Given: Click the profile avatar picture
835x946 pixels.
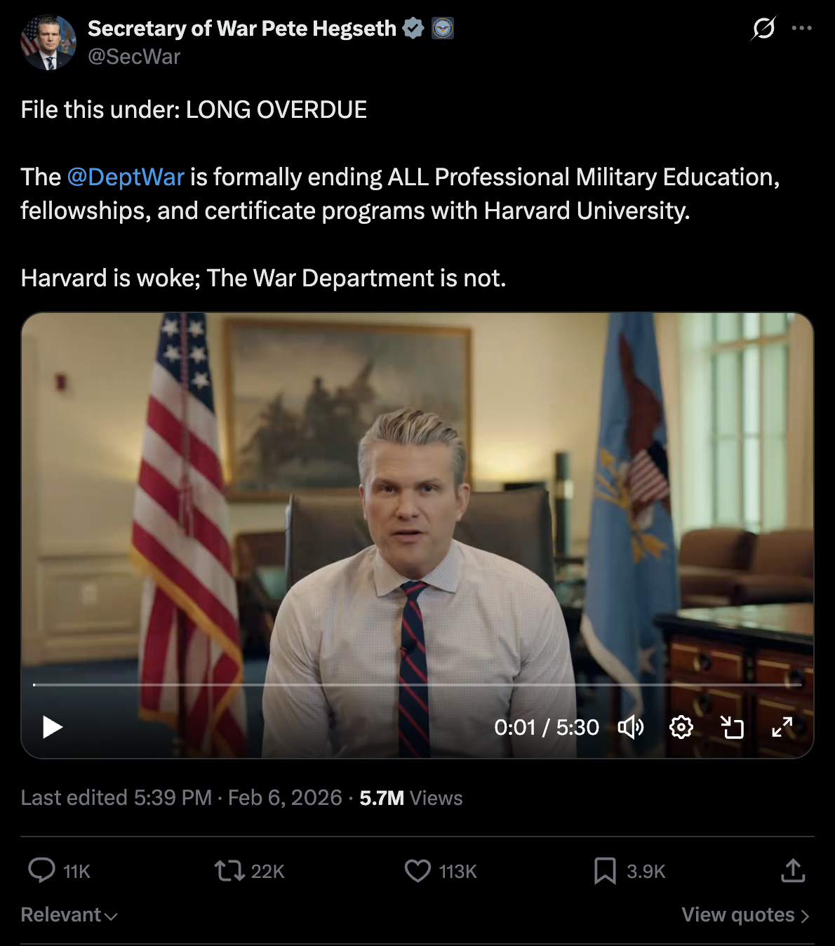Looking at the screenshot, I should point(48,42).
